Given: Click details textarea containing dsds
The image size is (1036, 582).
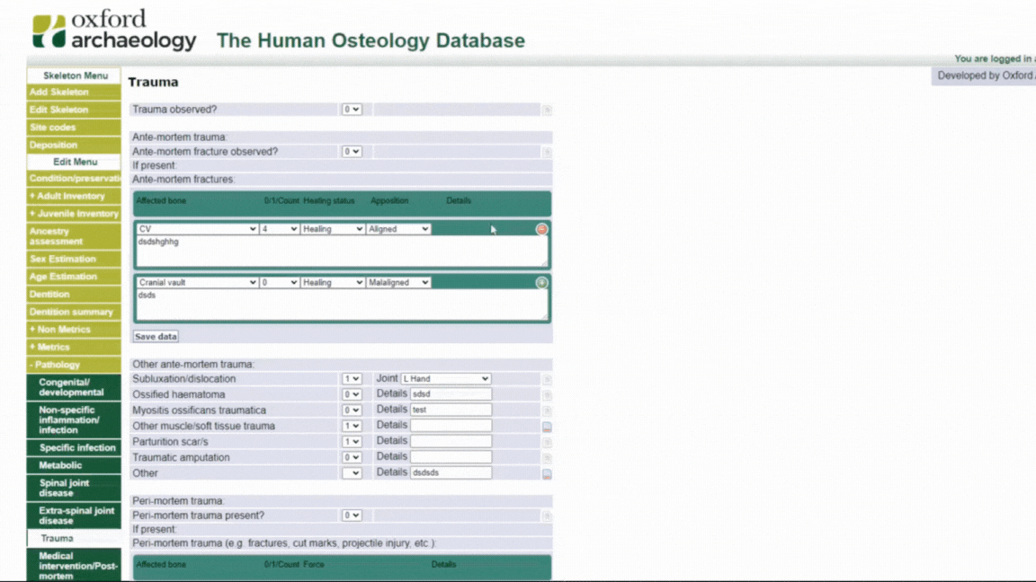Looking at the screenshot, I should pyautogui.click(x=342, y=304).
